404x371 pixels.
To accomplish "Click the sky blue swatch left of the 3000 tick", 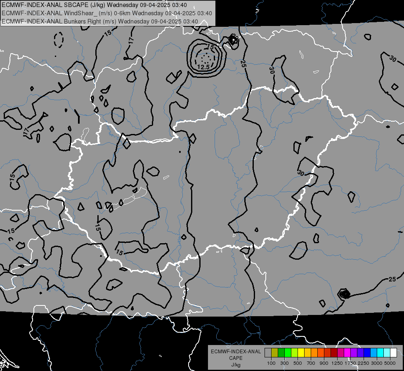I will (x=374, y=352).
